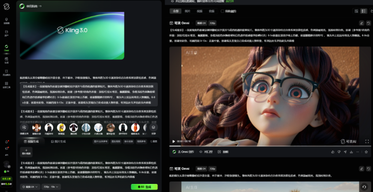Switch to the 图片生成 tab

(59, 142)
